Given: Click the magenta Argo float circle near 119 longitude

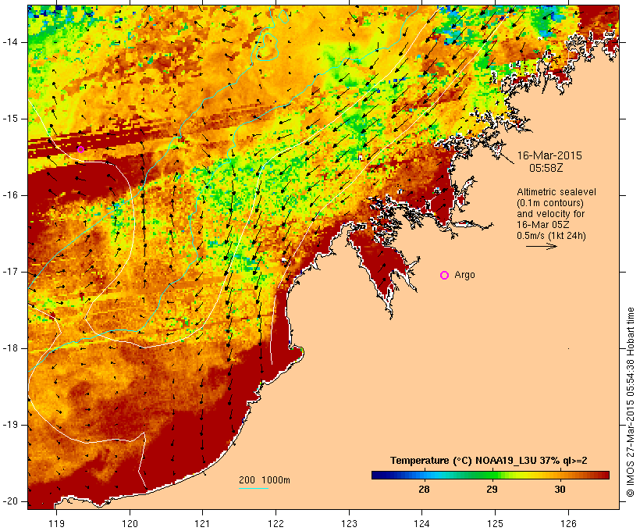Looking at the screenshot, I should [81, 149].
